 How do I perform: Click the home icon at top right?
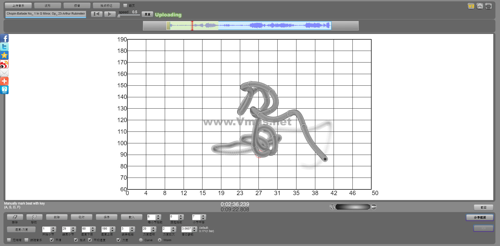pyautogui.click(x=480, y=6)
